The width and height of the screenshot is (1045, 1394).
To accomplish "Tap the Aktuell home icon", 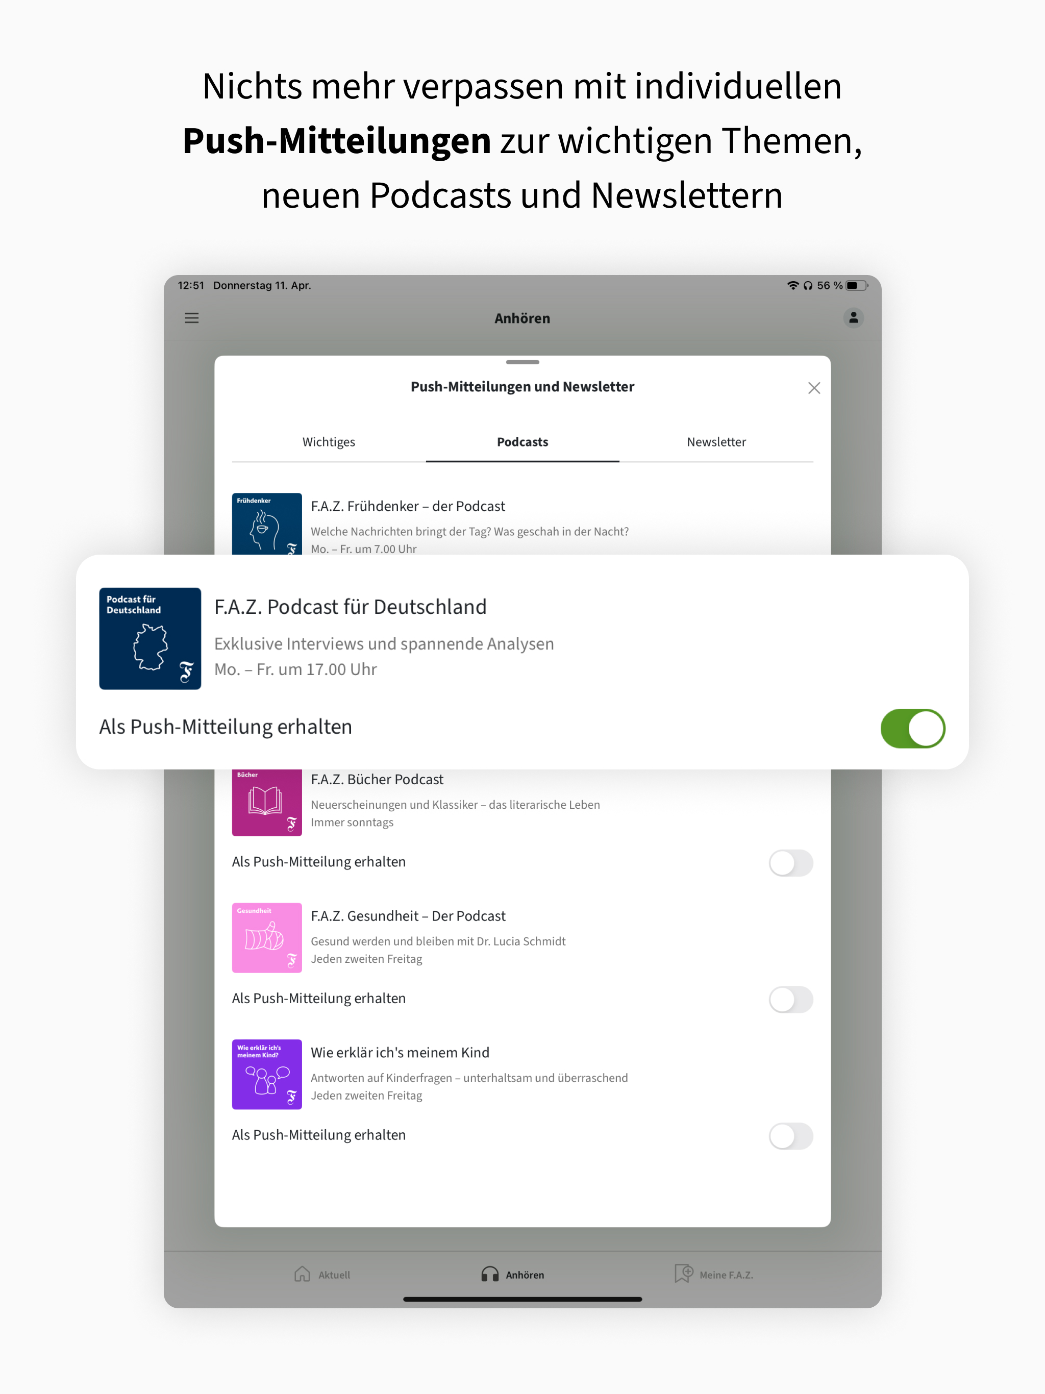I will pyautogui.click(x=303, y=1274).
